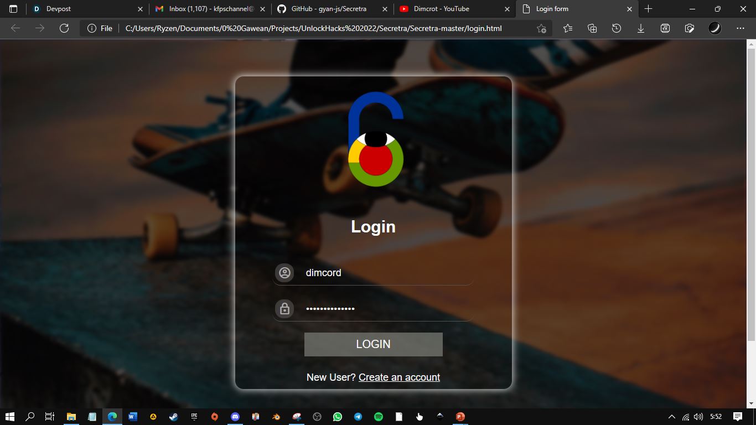756x425 pixels.
Task: Click the page vertical scrollbar down arrow
Action: (x=752, y=403)
